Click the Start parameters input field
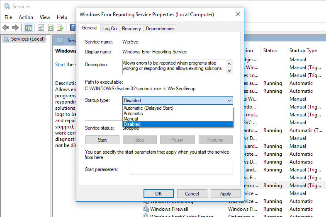The width and height of the screenshot is (326, 217). click(x=181, y=169)
